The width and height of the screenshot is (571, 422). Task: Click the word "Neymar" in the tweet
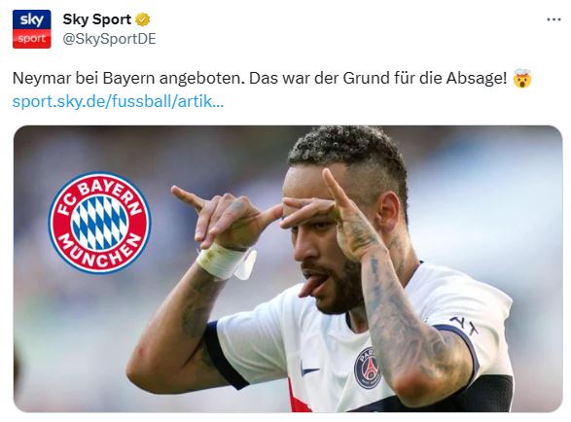click(x=42, y=78)
